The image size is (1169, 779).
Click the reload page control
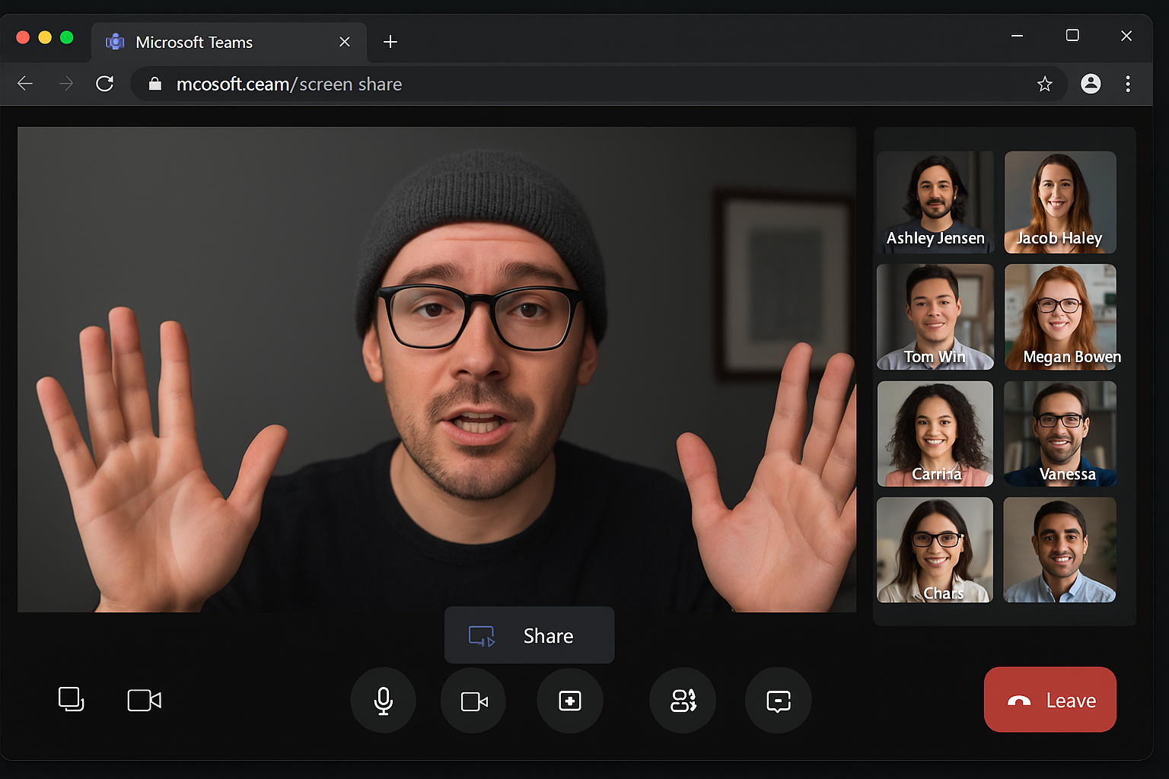pos(104,84)
